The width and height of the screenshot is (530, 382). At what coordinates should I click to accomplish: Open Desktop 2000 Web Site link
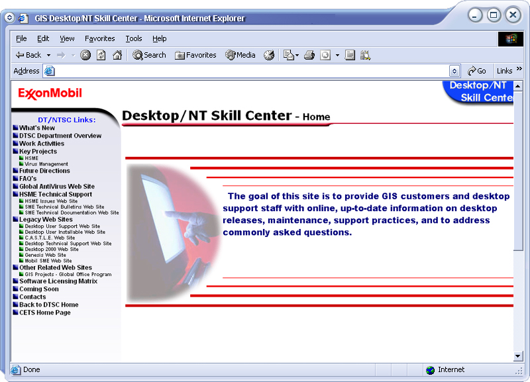pyautogui.click(x=52, y=250)
